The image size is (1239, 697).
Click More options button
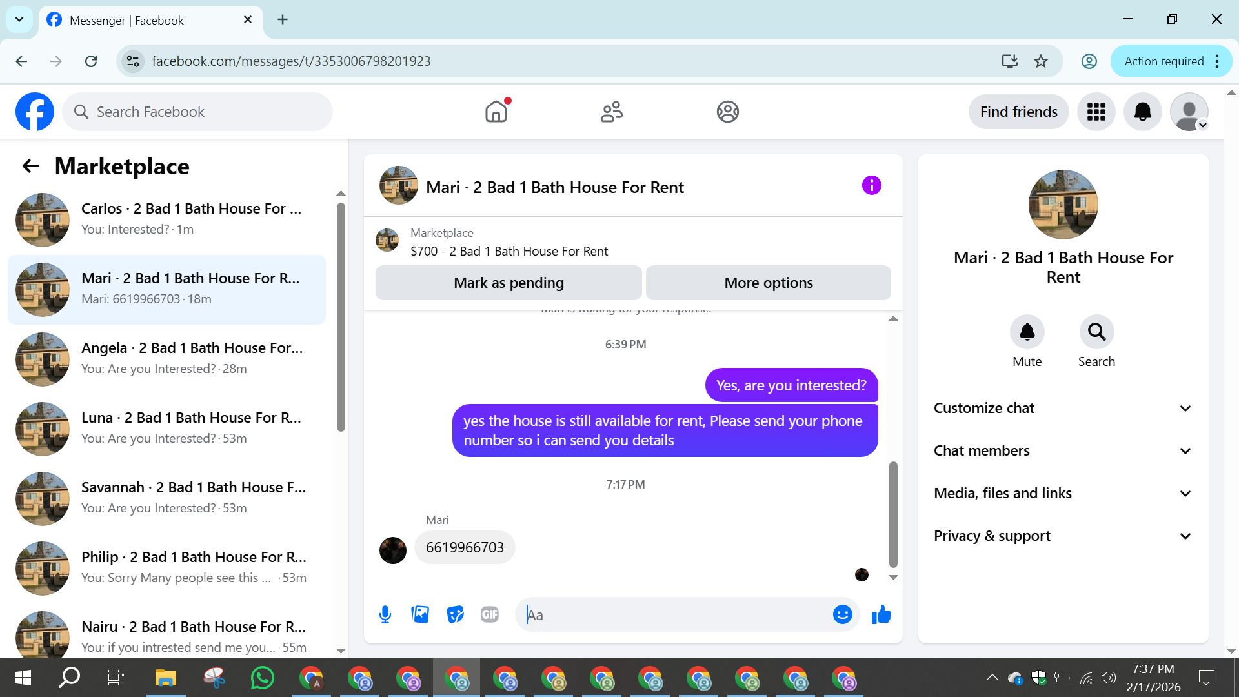(x=768, y=283)
